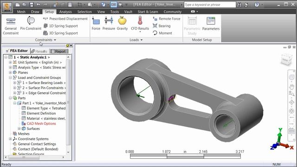
Task: Open the View ribbon tab
Action: [101, 12]
